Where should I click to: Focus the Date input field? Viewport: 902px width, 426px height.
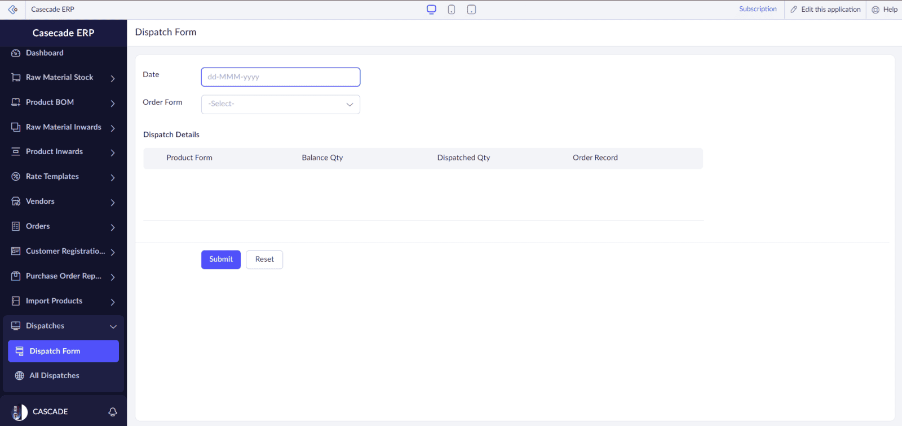tap(281, 77)
